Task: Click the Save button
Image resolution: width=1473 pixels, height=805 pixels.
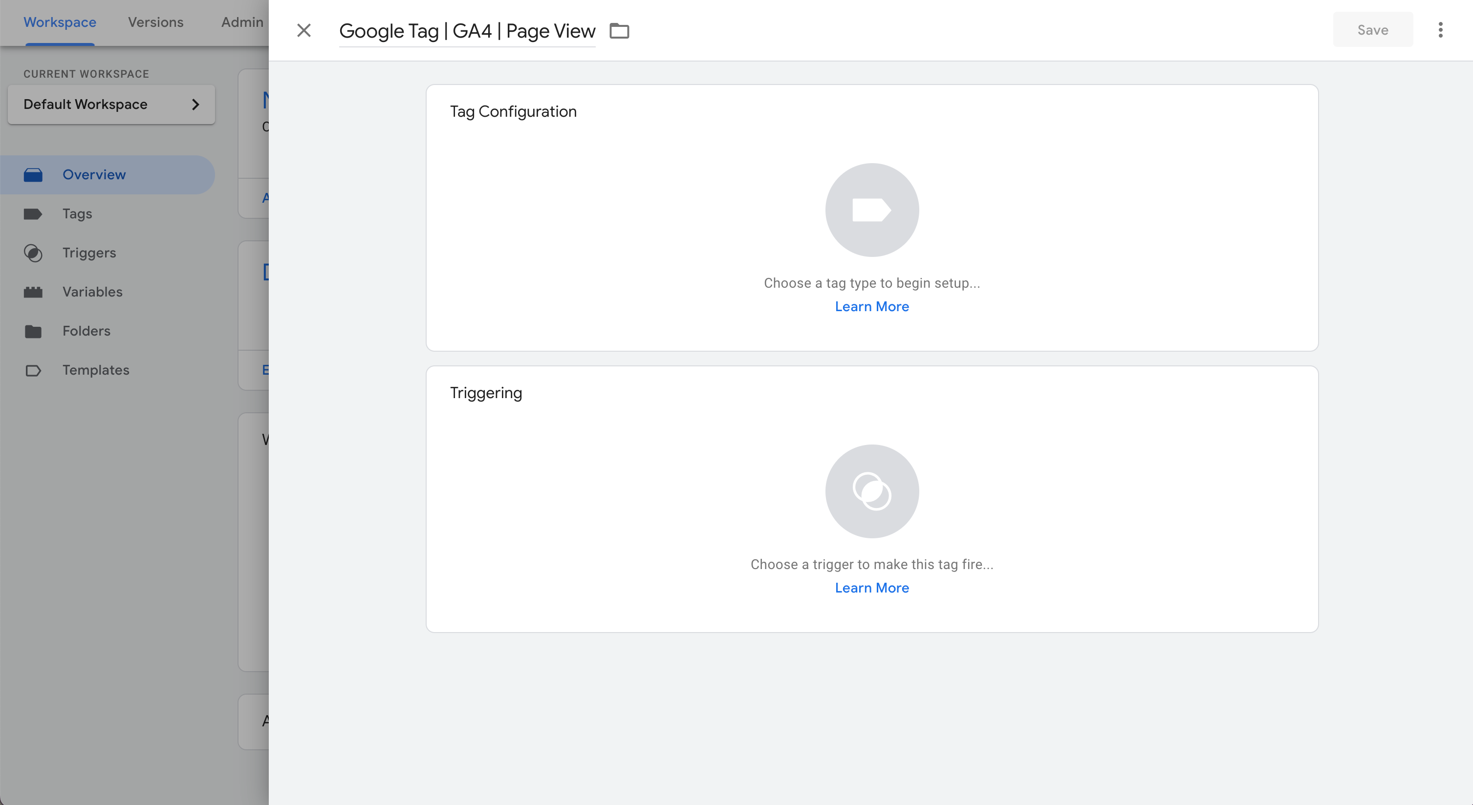Action: pyautogui.click(x=1373, y=30)
